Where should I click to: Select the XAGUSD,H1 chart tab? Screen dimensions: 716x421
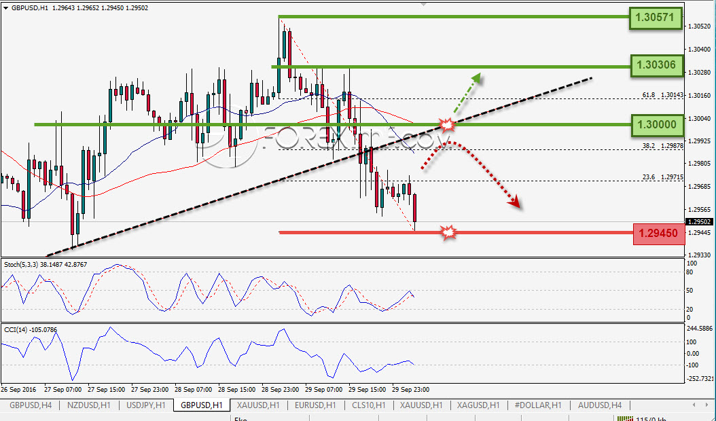pos(478,405)
